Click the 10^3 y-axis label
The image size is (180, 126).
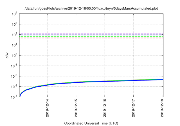(15, 24)
